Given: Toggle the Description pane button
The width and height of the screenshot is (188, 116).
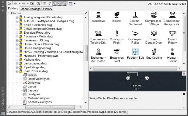Looking at the screenshot, I should [x=65, y=4].
